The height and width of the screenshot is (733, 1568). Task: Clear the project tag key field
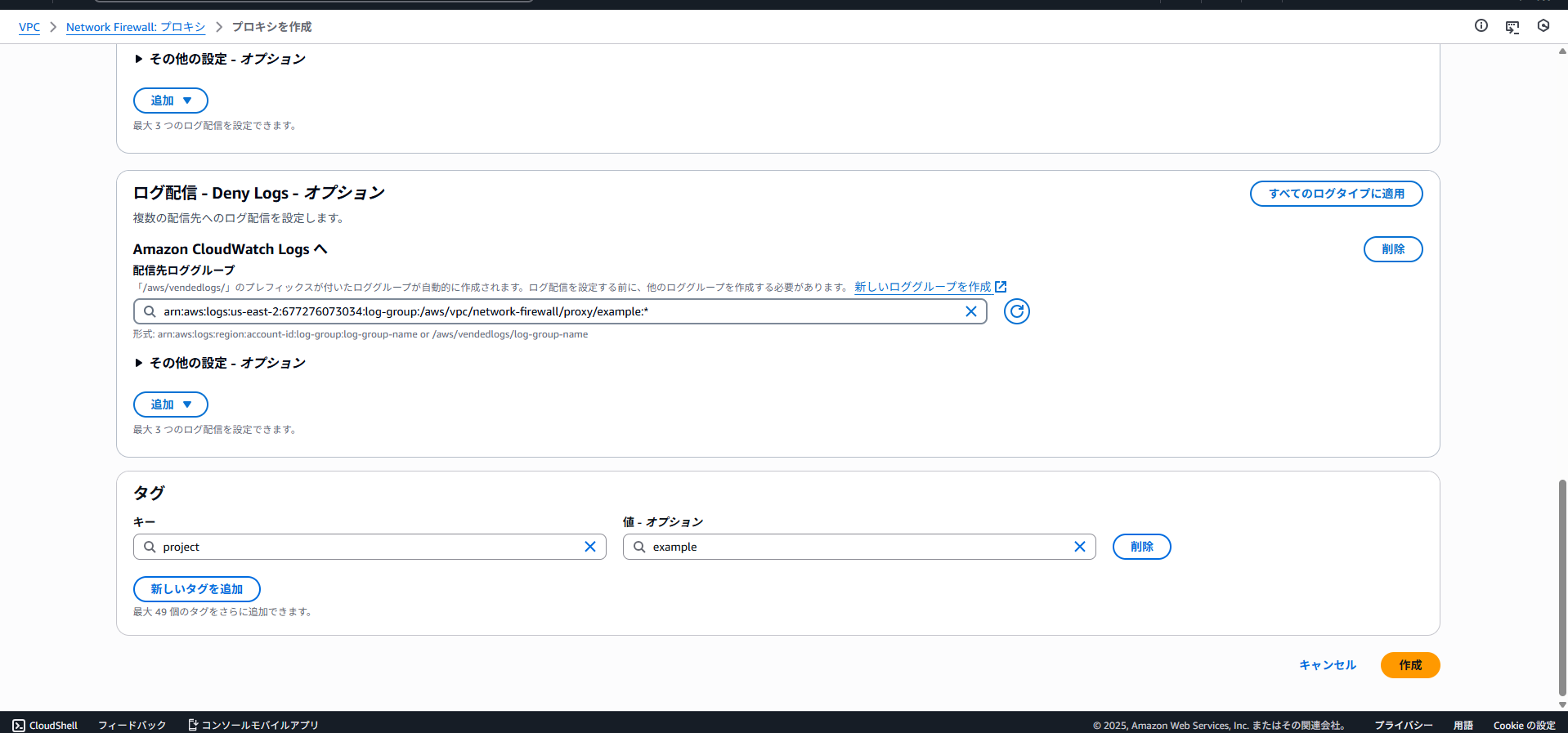pyautogui.click(x=589, y=547)
